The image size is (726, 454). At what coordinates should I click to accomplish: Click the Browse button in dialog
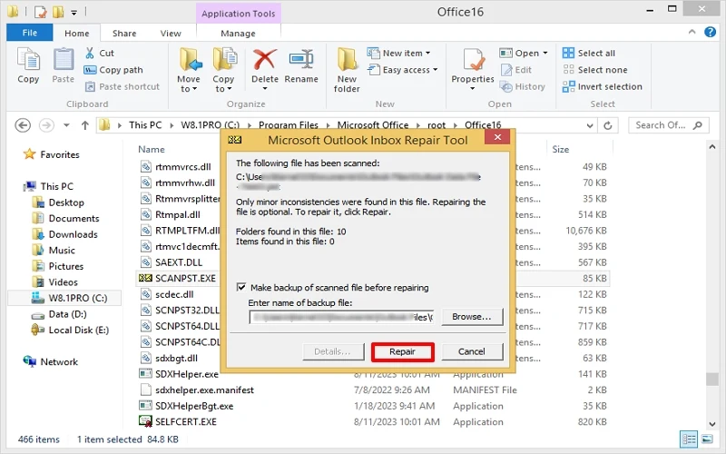coord(472,317)
